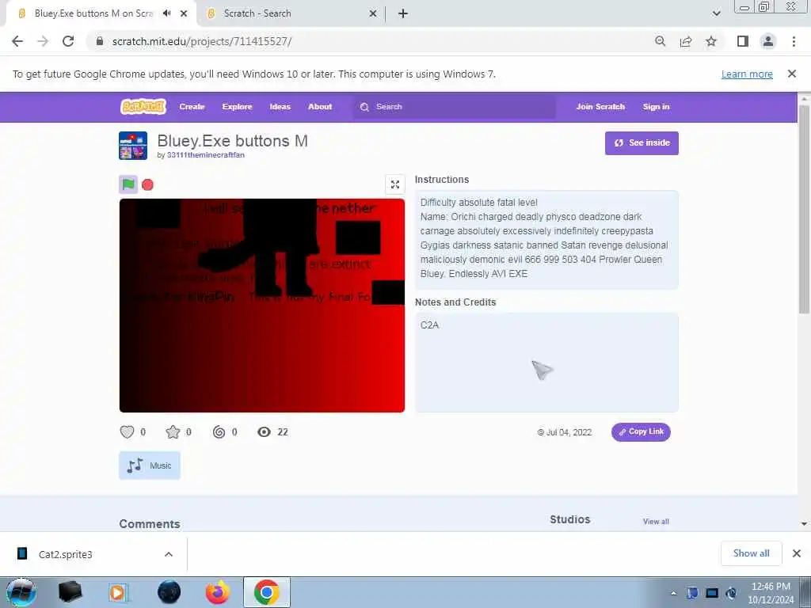Close the downloads bar
This screenshot has width=811, height=608.
[797, 553]
